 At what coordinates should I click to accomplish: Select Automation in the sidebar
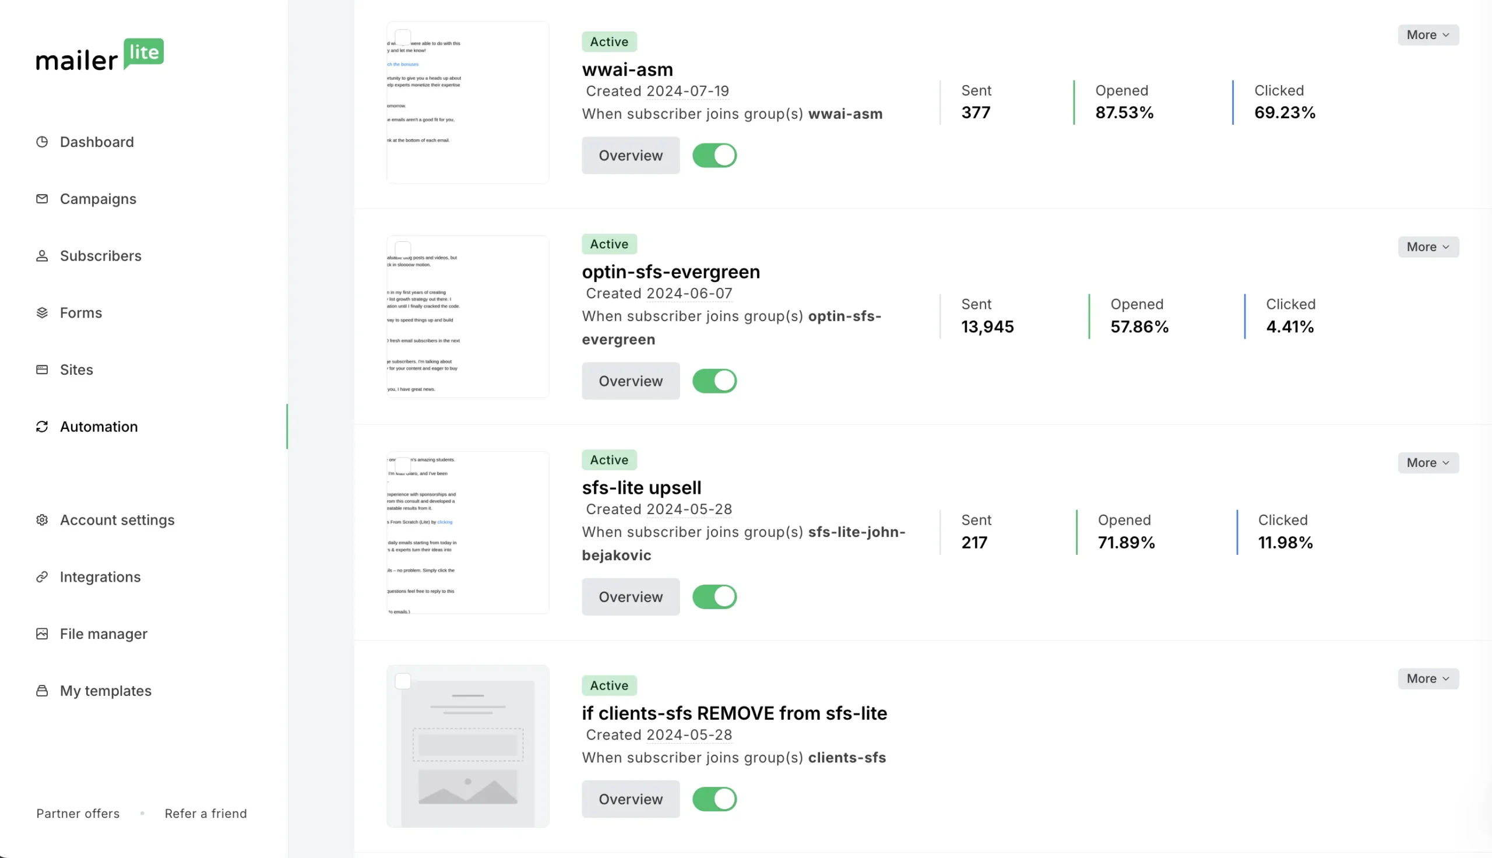click(99, 427)
